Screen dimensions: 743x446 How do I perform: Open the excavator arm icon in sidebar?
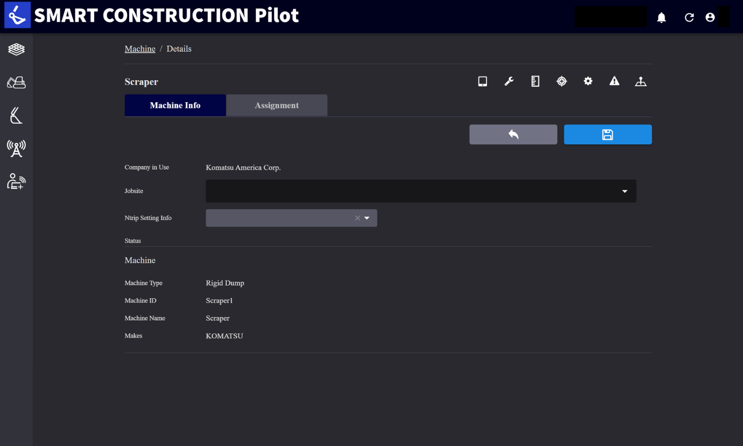point(16,115)
